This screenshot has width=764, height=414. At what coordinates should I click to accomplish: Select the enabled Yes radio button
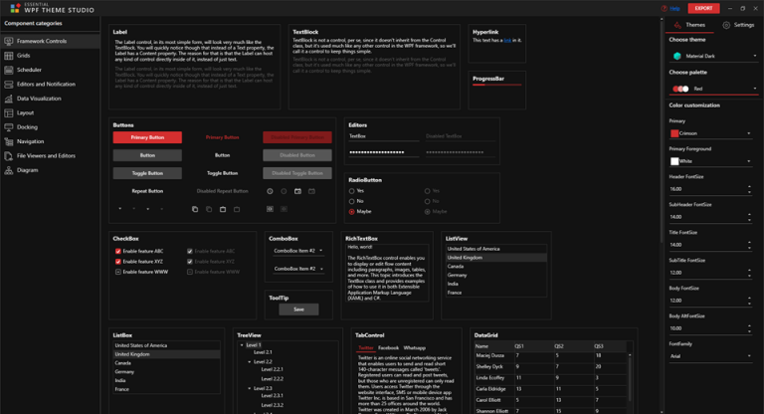352,191
